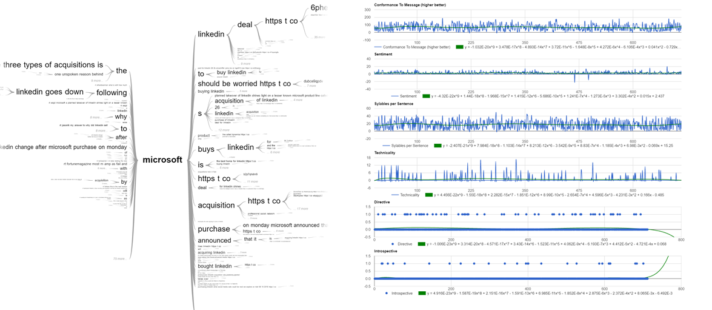
Task: Click "for linkedin shines" text
Action: (x=231, y=186)
